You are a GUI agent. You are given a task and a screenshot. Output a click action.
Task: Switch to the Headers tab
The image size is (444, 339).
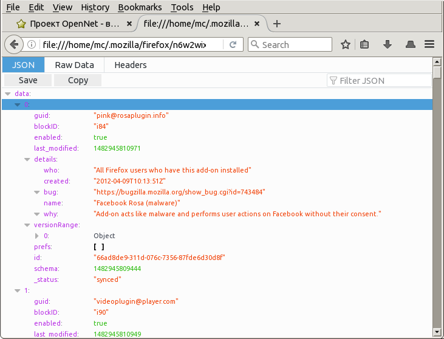(x=130, y=65)
